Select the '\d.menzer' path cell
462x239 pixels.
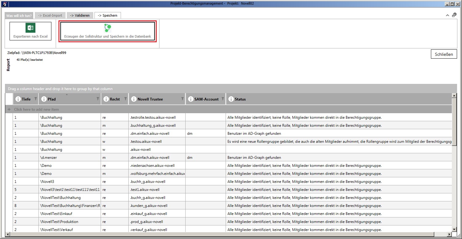pos(70,158)
